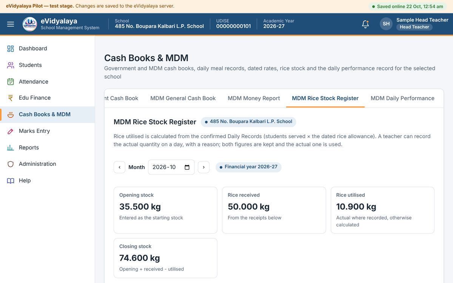
Task: Open Attendance from the sidebar
Action: tap(47, 82)
